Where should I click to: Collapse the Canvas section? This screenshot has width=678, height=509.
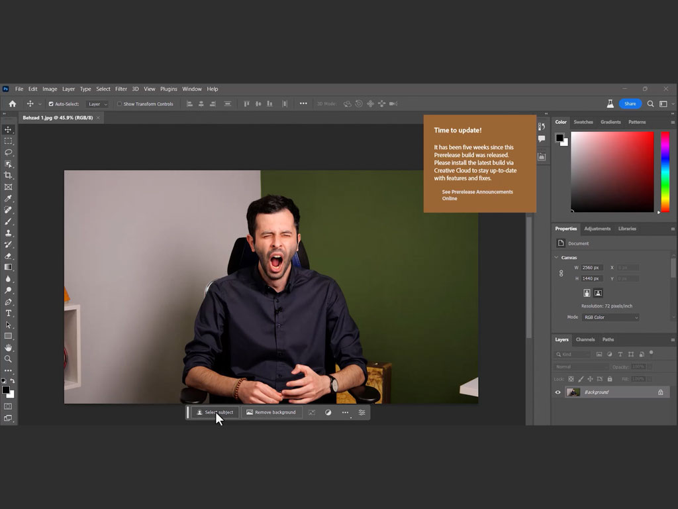(x=556, y=258)
